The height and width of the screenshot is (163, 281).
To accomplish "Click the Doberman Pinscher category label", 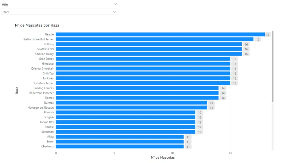I will pyautogui.click(x=41, y=93).
